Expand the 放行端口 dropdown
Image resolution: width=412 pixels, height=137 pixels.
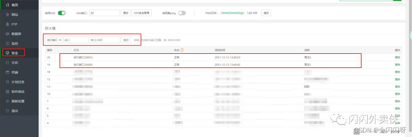(x=54, y=40)
